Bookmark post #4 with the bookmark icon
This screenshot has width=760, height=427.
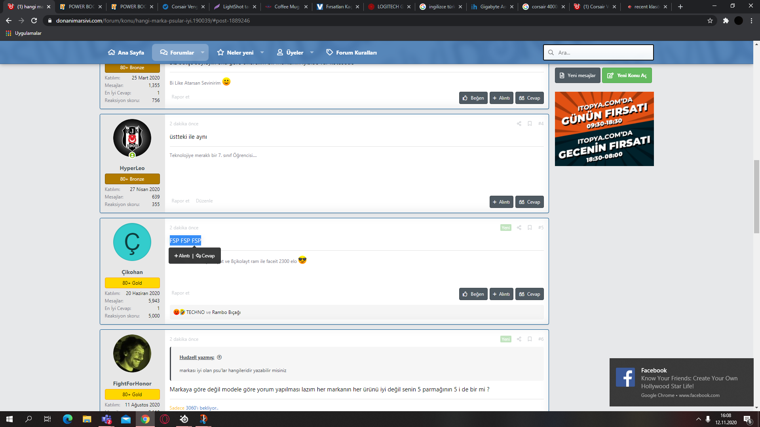coord(530,124)
